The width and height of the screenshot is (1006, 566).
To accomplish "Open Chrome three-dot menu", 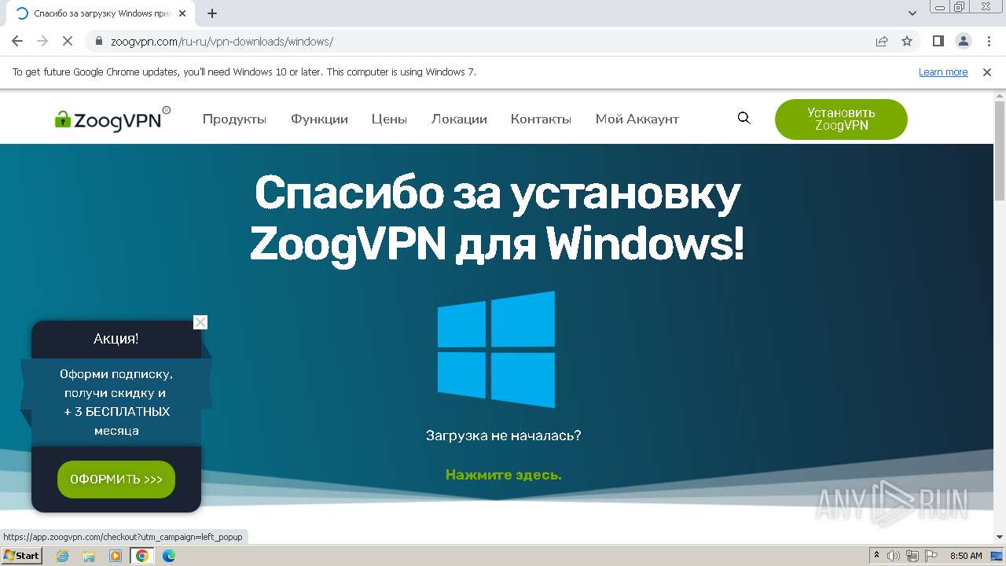I will pos(988,42).
